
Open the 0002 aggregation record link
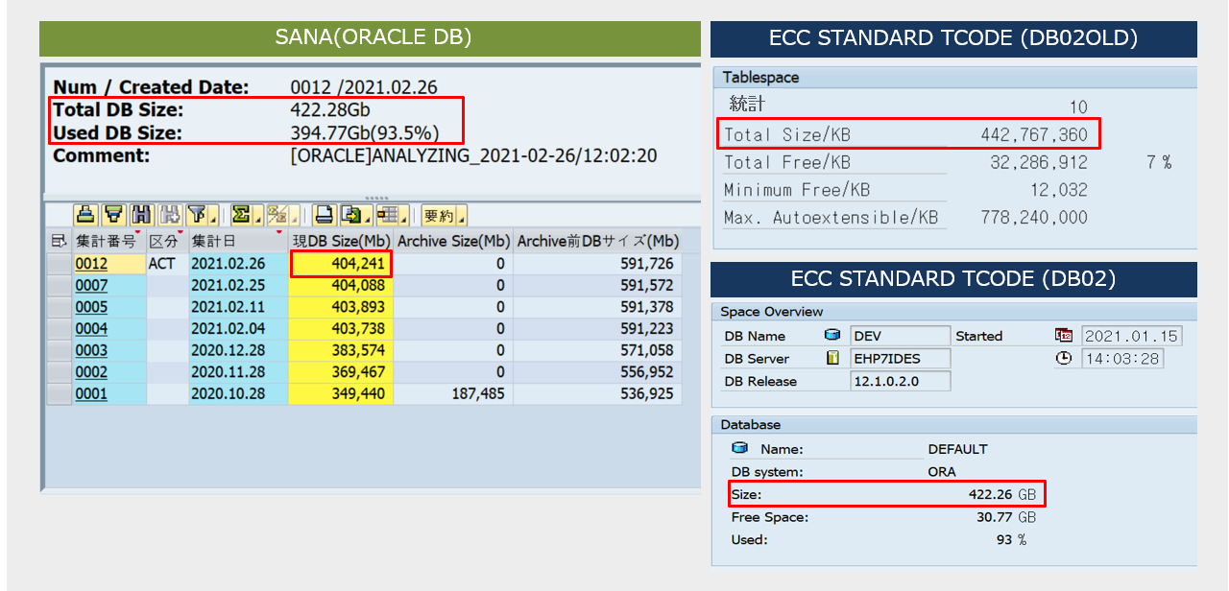pos(91,372)
